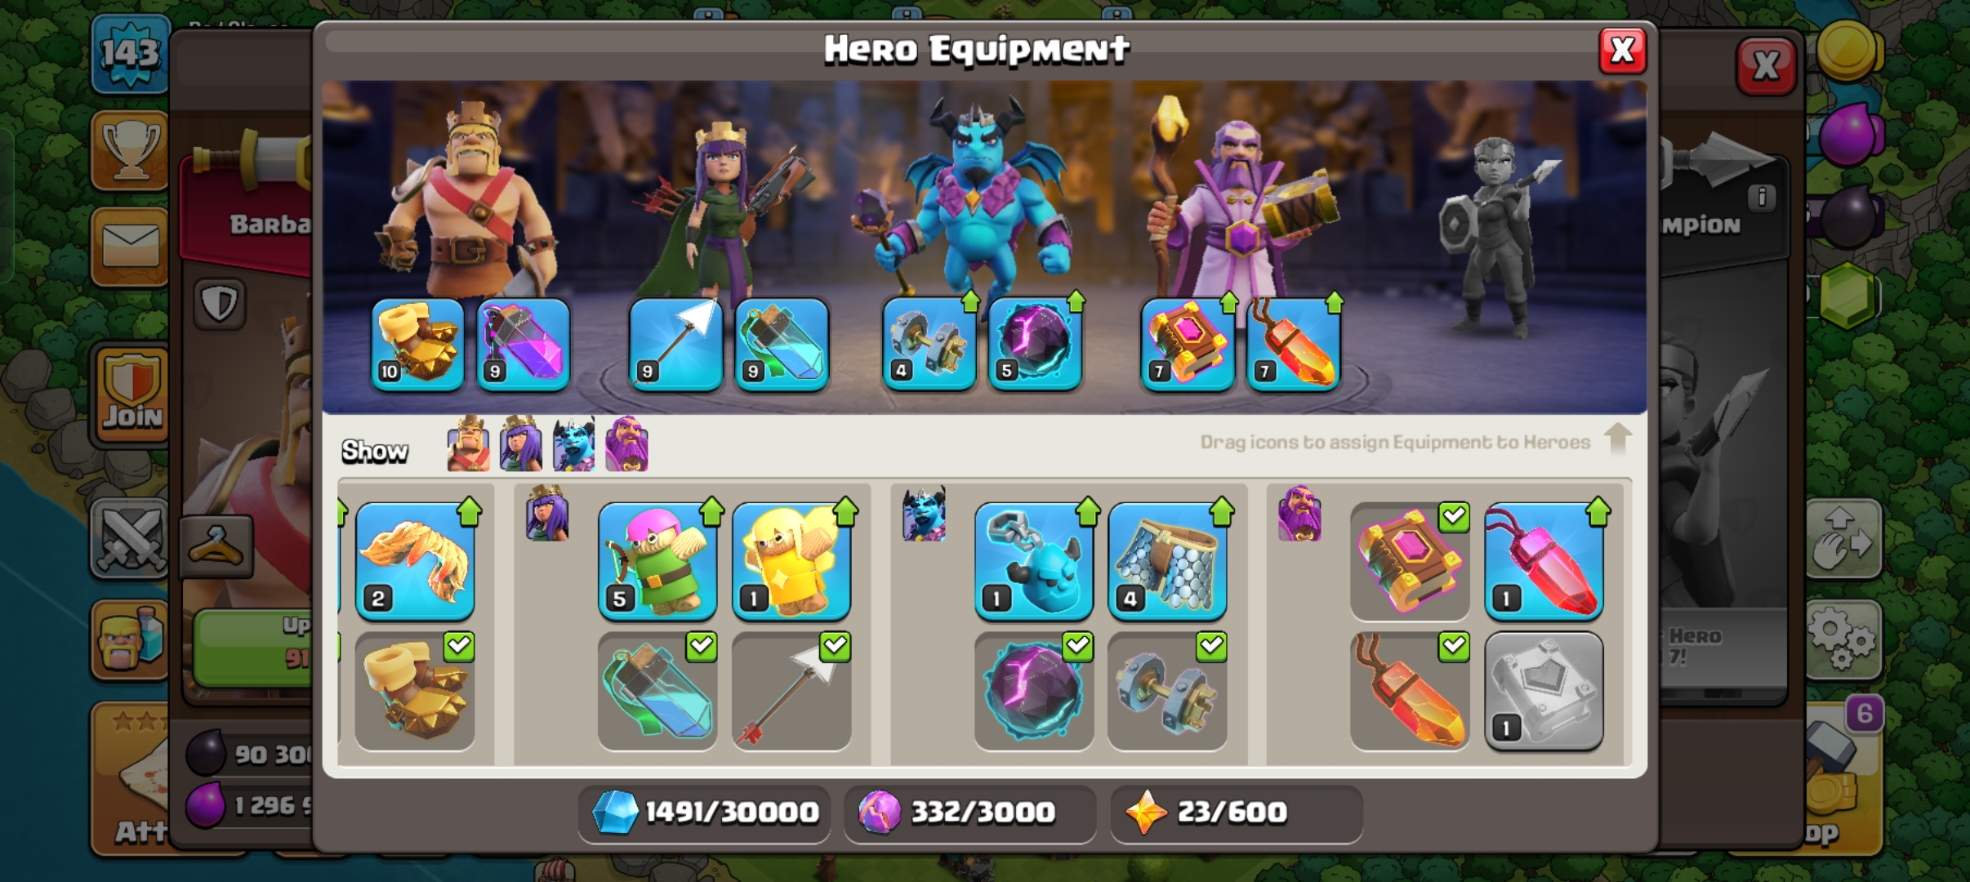Select the Grand Warden's Eternal Tome slot

(x=1188, y=345)
